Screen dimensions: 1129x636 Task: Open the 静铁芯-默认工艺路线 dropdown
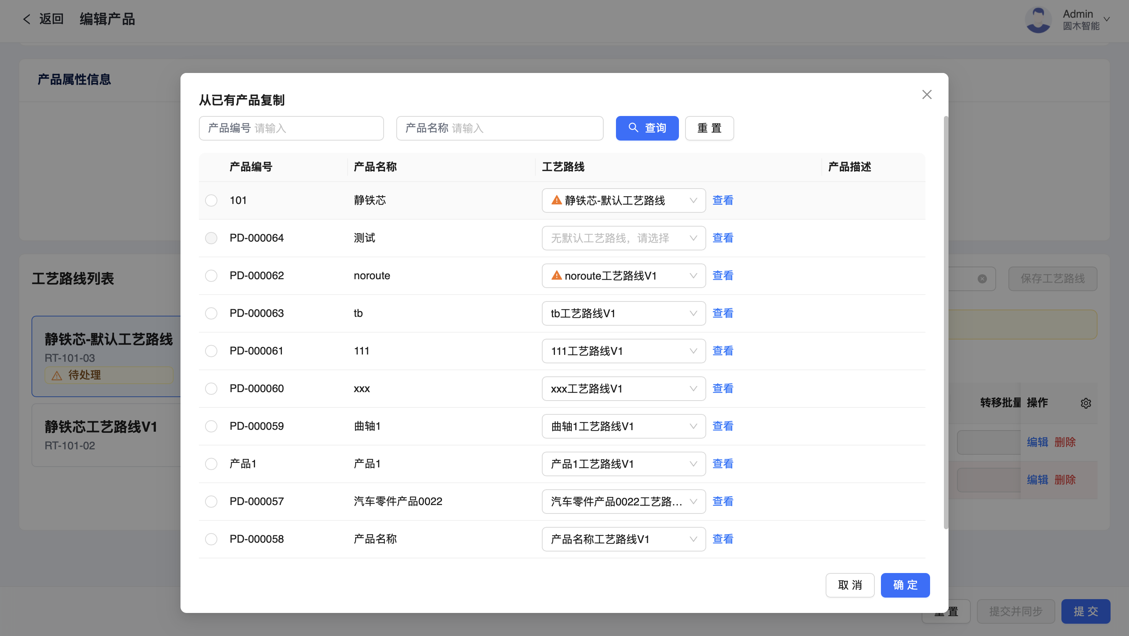pos(623,200)
